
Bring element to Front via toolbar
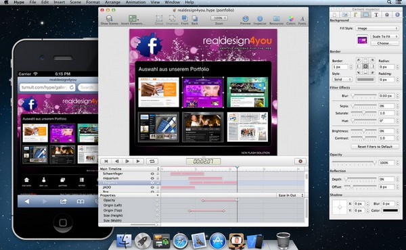click(x=185, y=20)
